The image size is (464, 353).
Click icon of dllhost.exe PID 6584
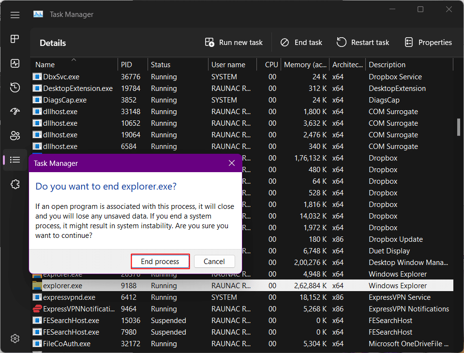pyautogui.click(x=37, y=146)
